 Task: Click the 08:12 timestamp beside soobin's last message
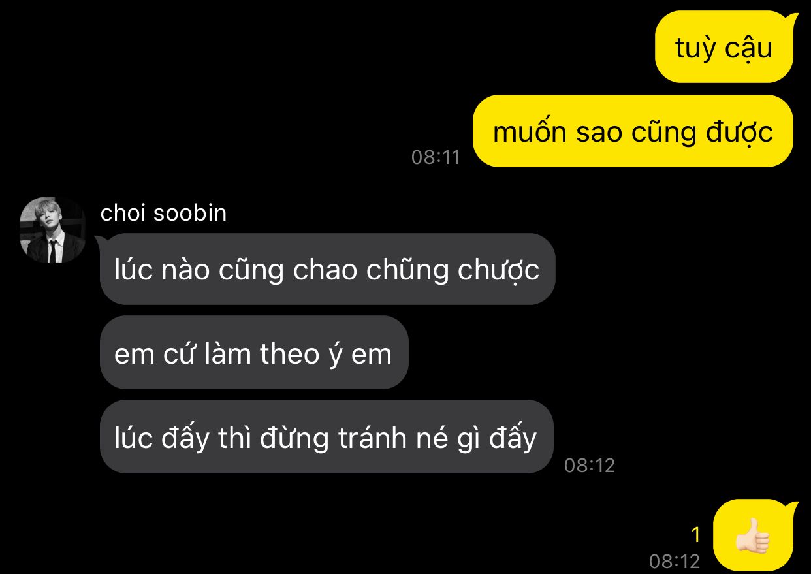tap(590, 465)
